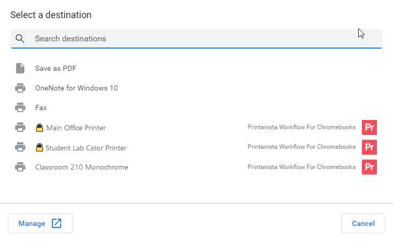Click Printanista logo beside Classroom 210 Monochrome
The width and height of the screenshot is (393, 243).
(x=369, y=167)
